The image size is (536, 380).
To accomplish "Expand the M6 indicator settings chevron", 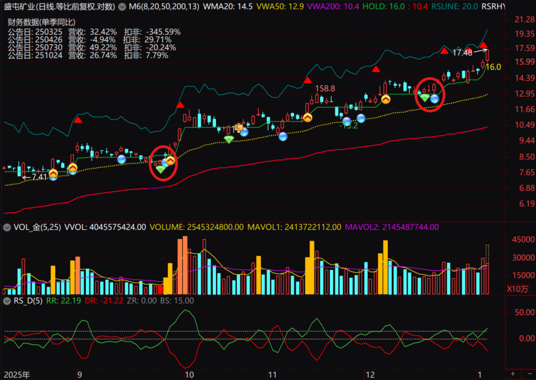I will [122, 7].
